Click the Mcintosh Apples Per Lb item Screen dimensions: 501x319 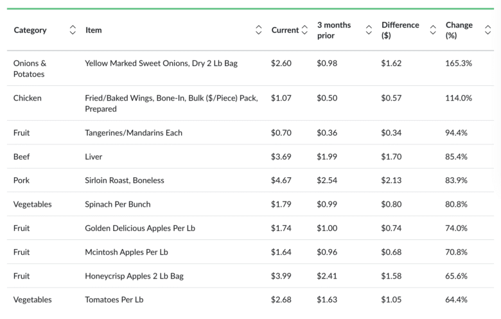coord(126,252)
